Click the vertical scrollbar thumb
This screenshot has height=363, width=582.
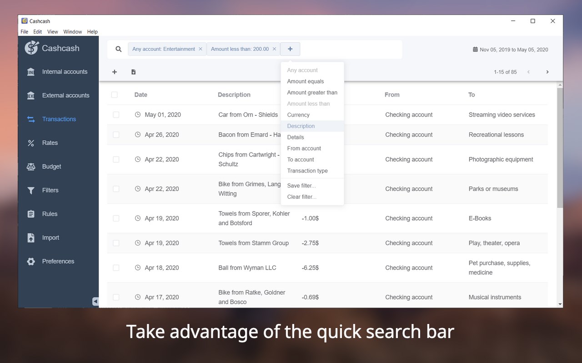(560, 147)
